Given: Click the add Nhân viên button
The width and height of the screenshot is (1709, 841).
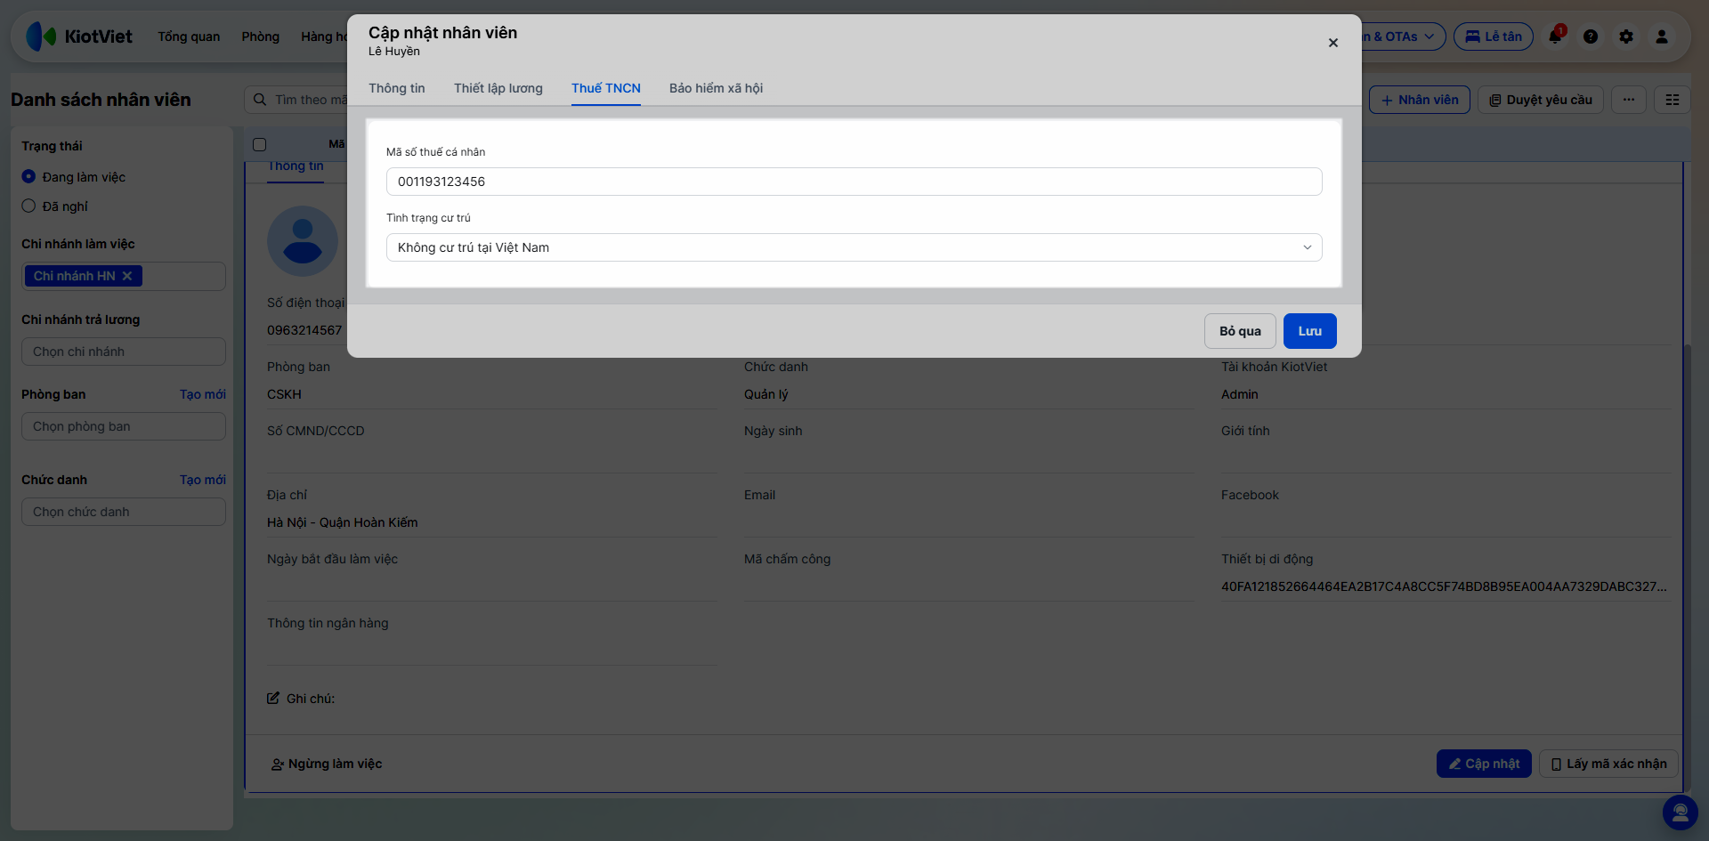Looking at the screenshot, I should 1420,100.
